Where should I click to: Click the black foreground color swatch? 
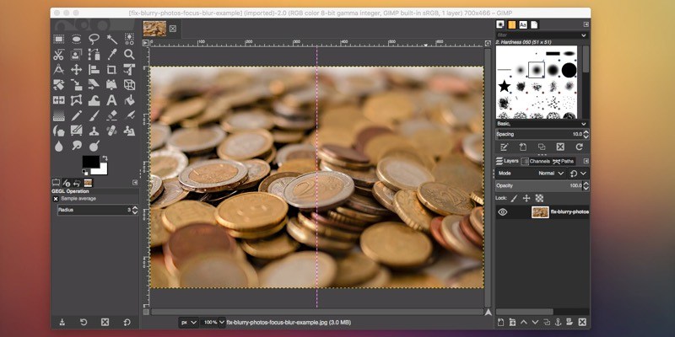[89, 161]
